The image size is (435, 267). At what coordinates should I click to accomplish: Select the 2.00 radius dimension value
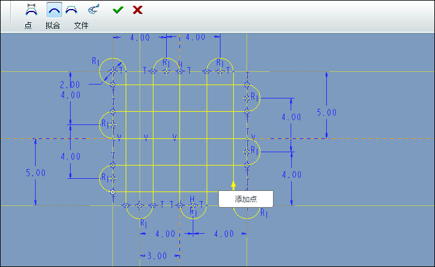(70, 85)
